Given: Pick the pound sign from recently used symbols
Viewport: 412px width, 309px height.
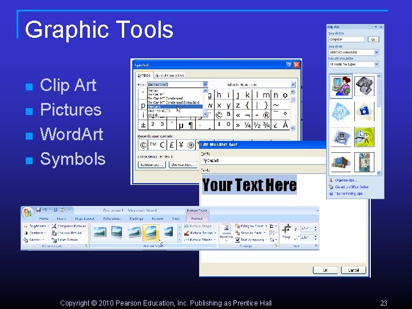Looking at the screenshot, I should click(172, 145).
